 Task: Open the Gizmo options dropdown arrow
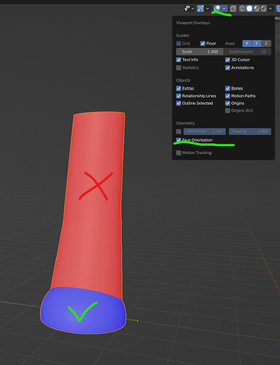pyautogui.click(x=207, y=9)
